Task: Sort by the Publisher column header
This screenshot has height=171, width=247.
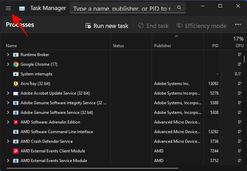Action: (x=162, y=46)
